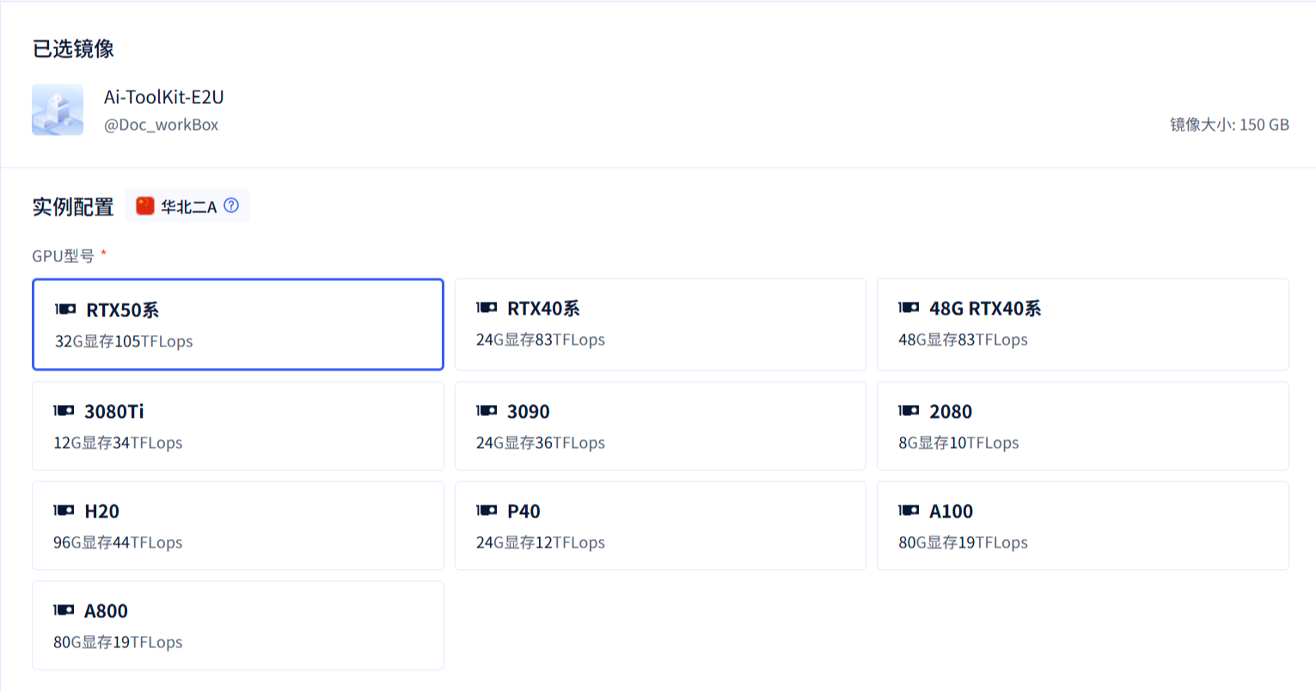1316x692 pixels.
Task: Choose the 3090 GPU model
Action: coord(659,426)
